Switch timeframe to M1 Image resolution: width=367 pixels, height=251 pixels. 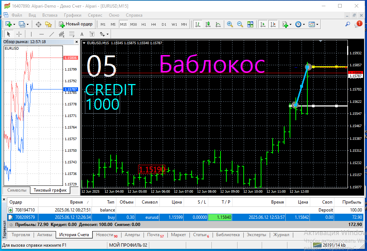[103, 24]
